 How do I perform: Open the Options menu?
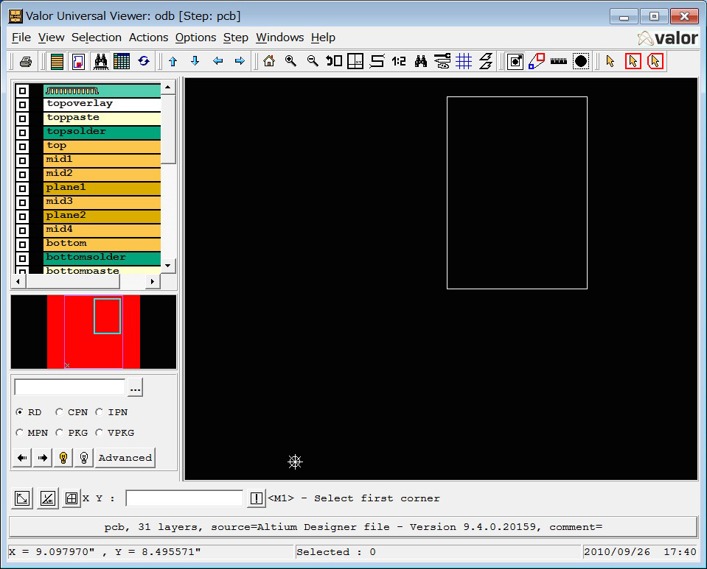point(195,38)
